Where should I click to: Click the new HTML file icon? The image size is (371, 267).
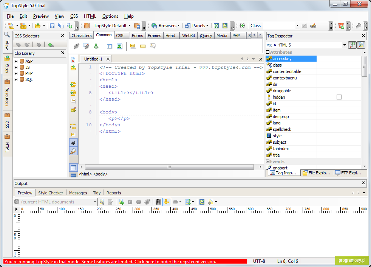tap(23, 26)
